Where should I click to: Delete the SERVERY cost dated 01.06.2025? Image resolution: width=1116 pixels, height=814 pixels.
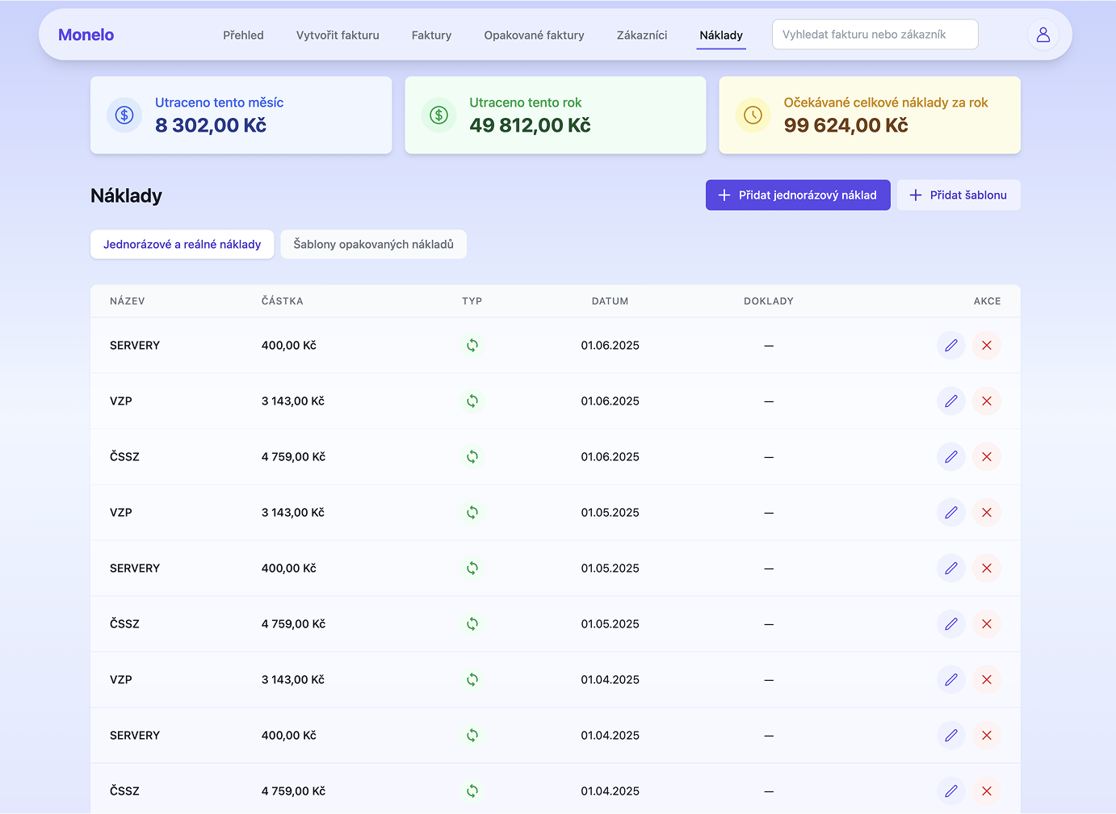(987, 346)
